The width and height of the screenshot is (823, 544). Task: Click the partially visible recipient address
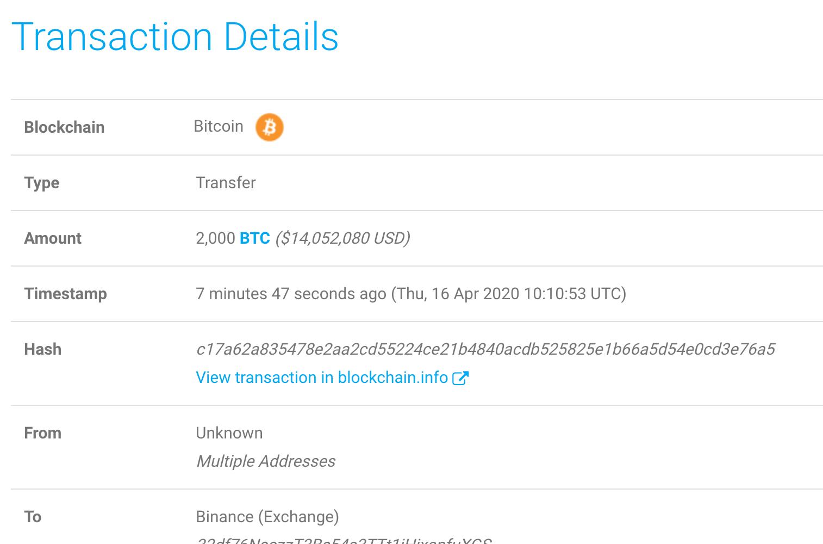(344, 540)
